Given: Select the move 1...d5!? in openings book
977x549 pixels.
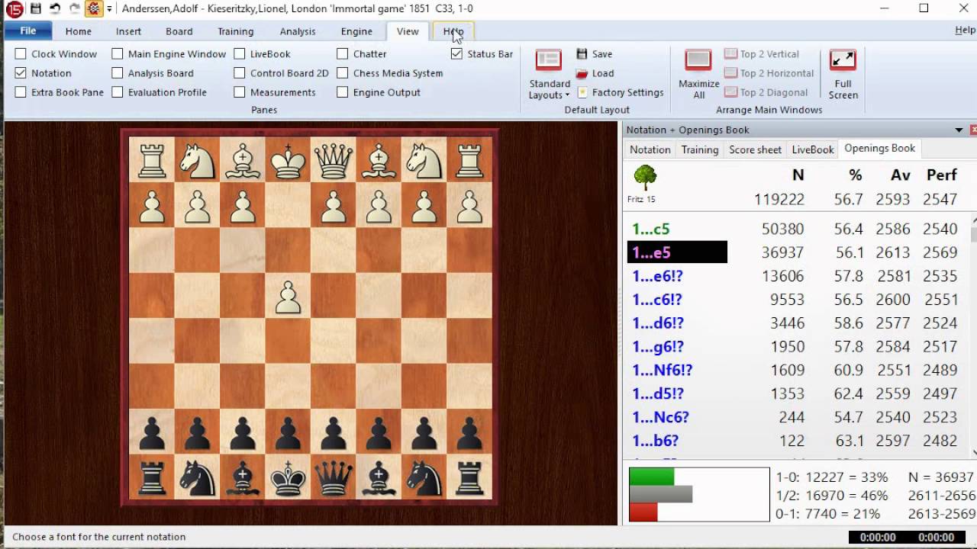Looking at the screenshot, I should 657,393.
